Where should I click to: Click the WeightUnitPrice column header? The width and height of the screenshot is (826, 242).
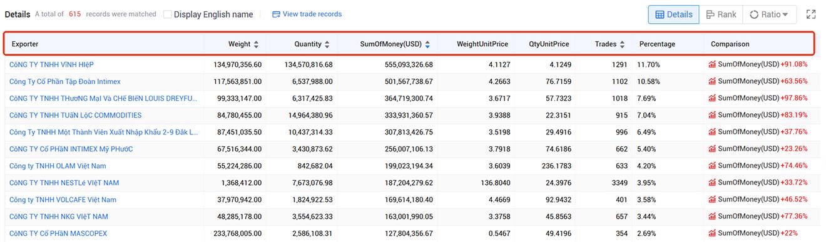(482, 44)
